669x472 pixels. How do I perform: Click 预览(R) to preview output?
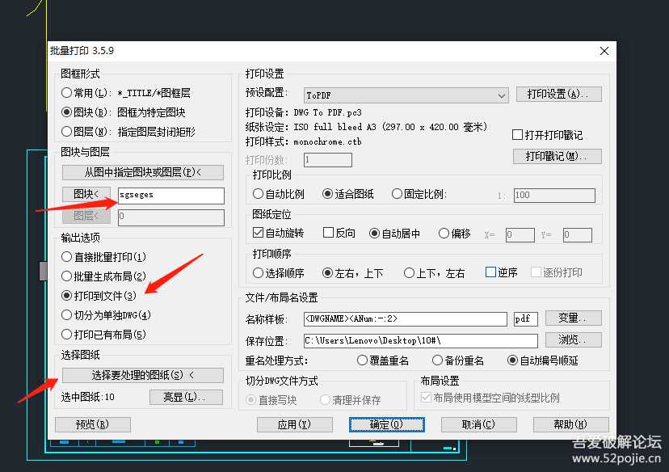click(x=92, y=424)
